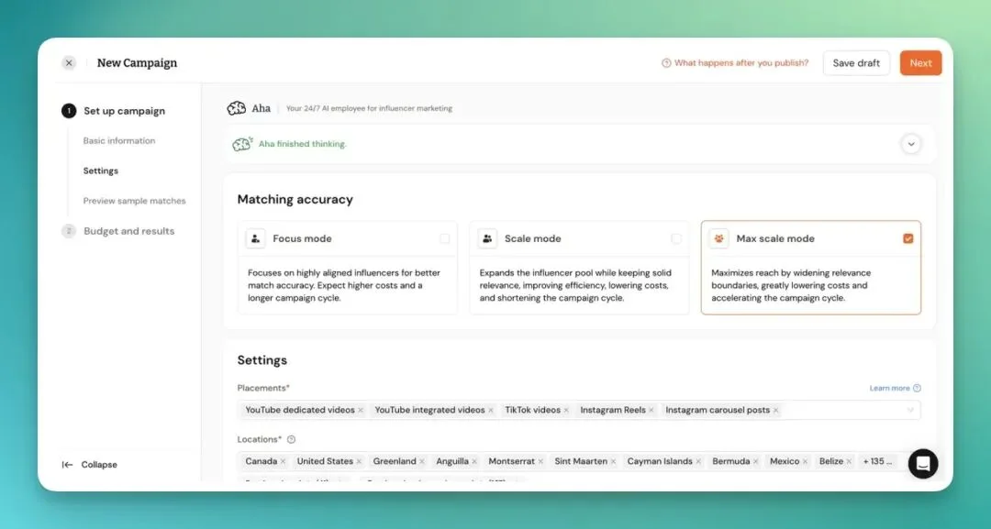Click the Locations help info icon
Image resolution: width=991 pixels, height=529 pixels.
click(x=291, y=439)
